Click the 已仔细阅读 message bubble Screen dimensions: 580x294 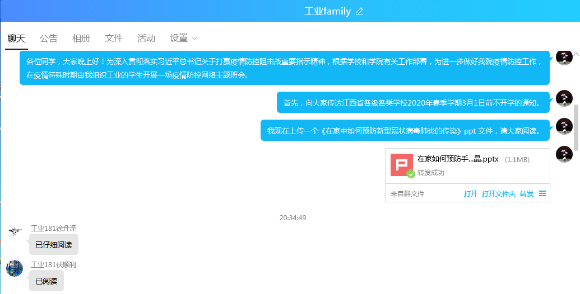click(54, 244)
